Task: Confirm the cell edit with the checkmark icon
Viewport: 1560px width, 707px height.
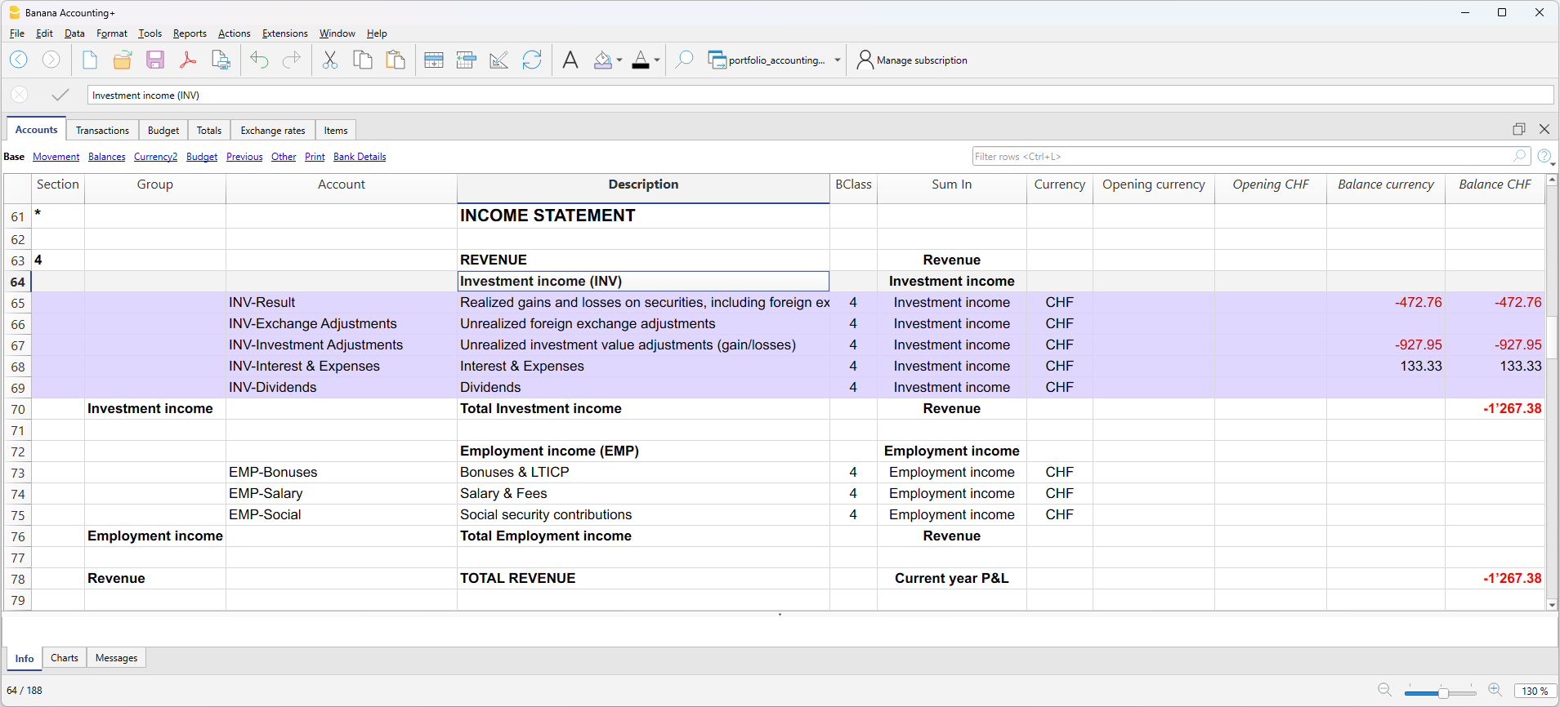Action: coord(60,95)
